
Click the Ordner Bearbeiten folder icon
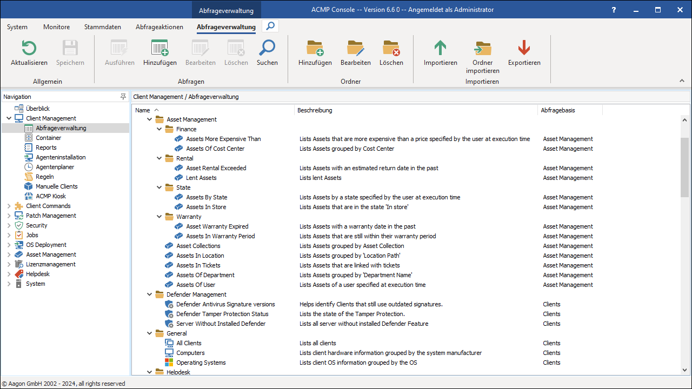pyautogui.click(x=355, y=49)
